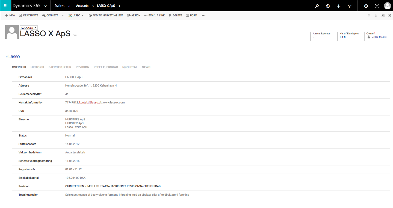Click LASSO X ApS breadcrumb

point(106,6)
